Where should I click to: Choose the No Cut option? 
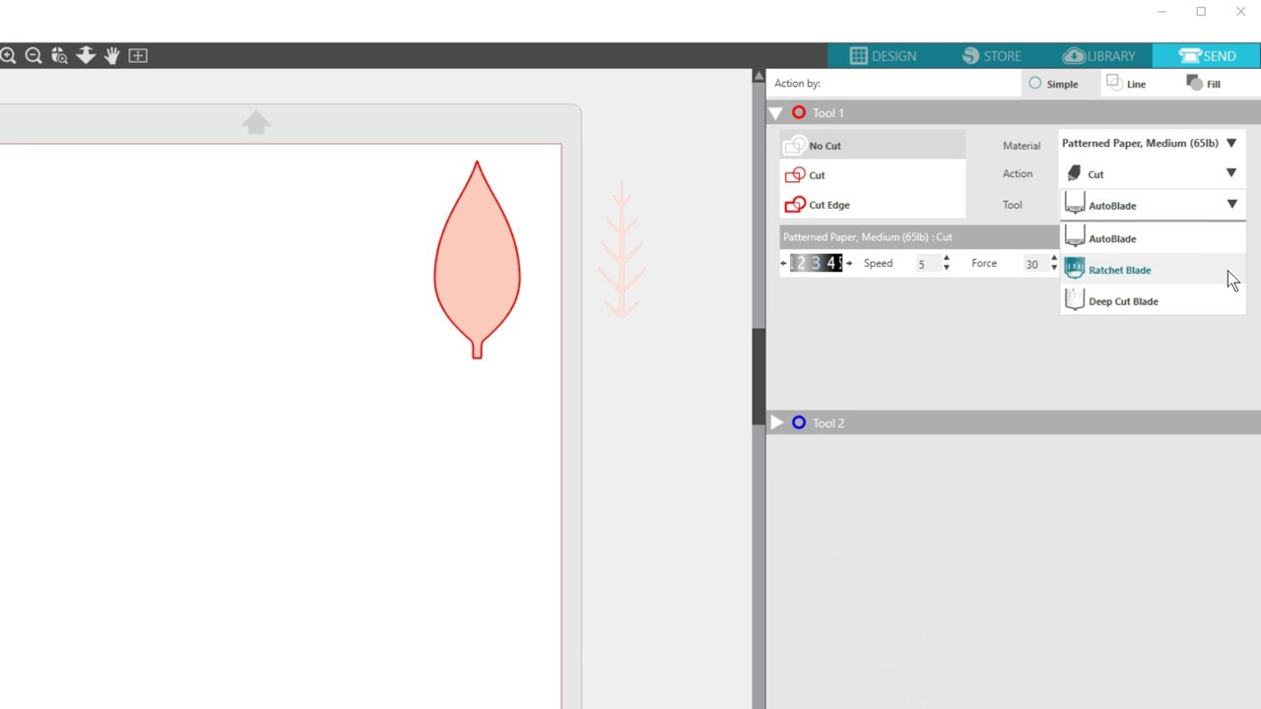point(873,146)
